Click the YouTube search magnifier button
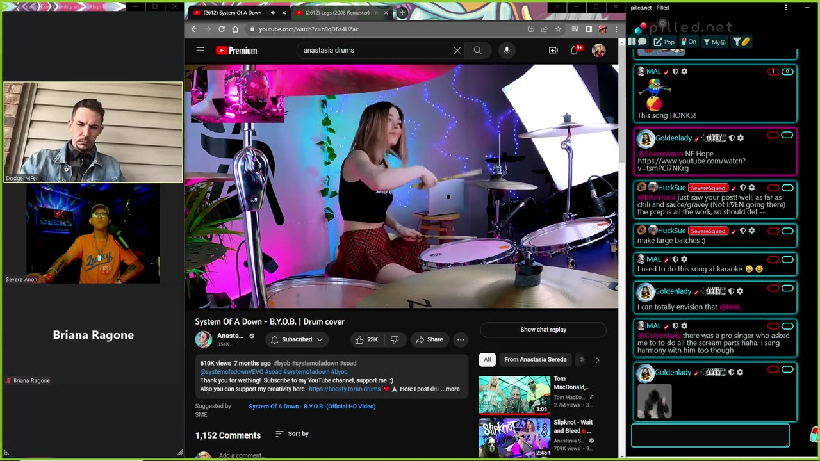This screenshot has height=461, width=820. tap(478, 50)
